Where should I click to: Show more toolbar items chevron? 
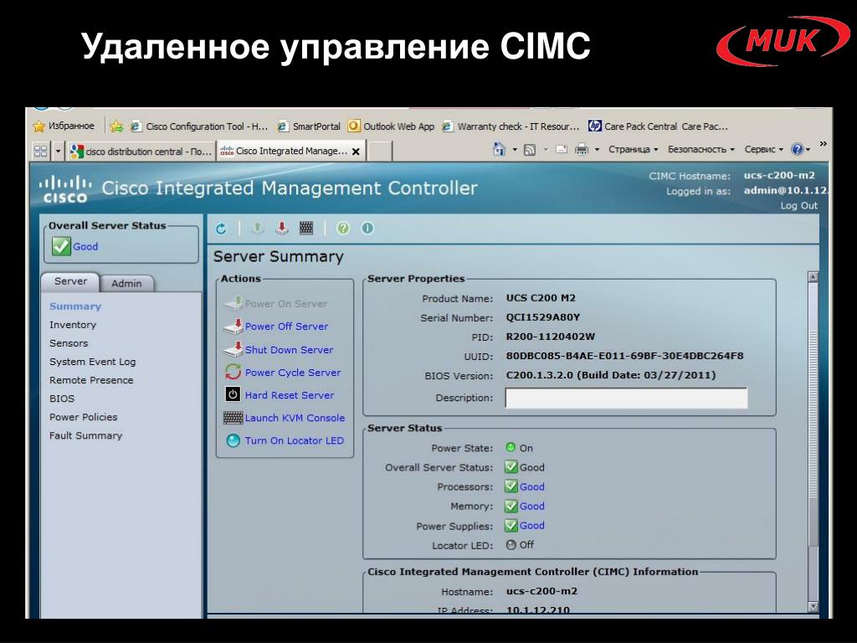coord(824,144)
